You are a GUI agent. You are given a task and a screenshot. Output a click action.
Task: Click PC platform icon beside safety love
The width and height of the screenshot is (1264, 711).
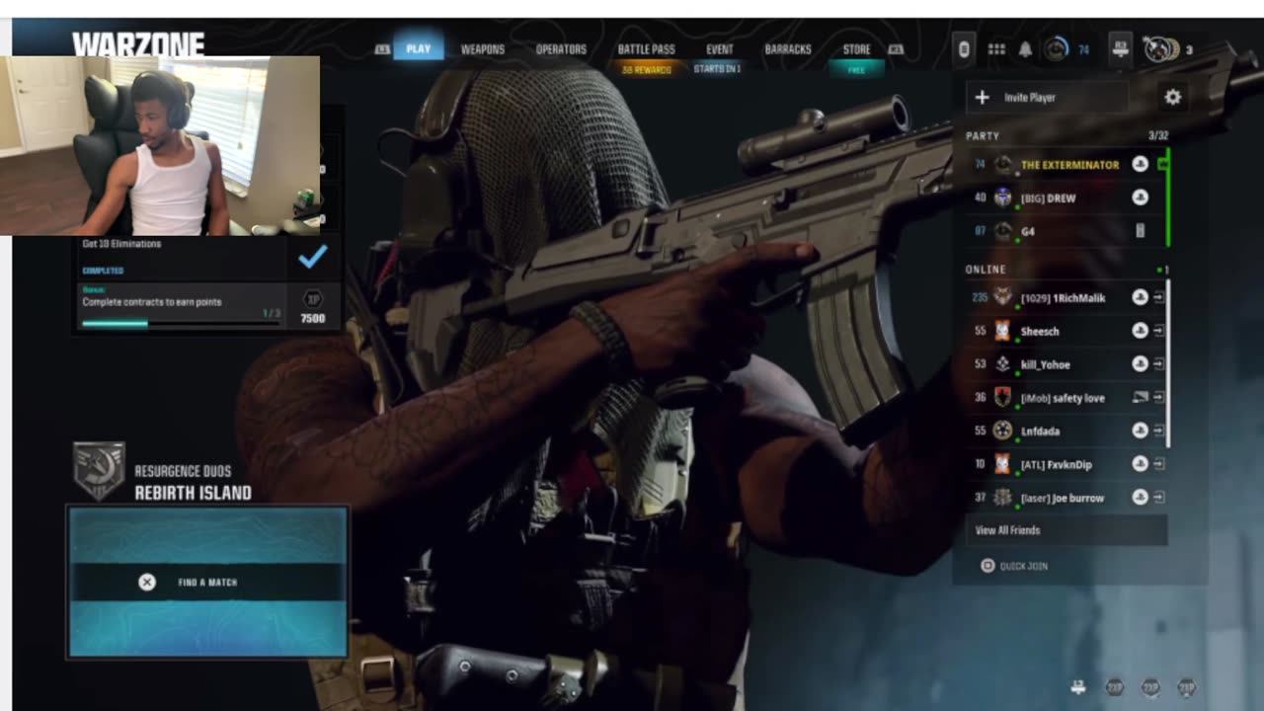(x=1140, y=397)
